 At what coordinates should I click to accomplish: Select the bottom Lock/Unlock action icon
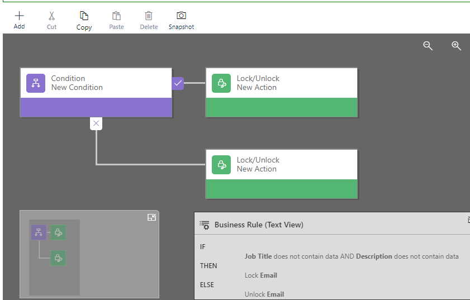[x=221, y=165]
